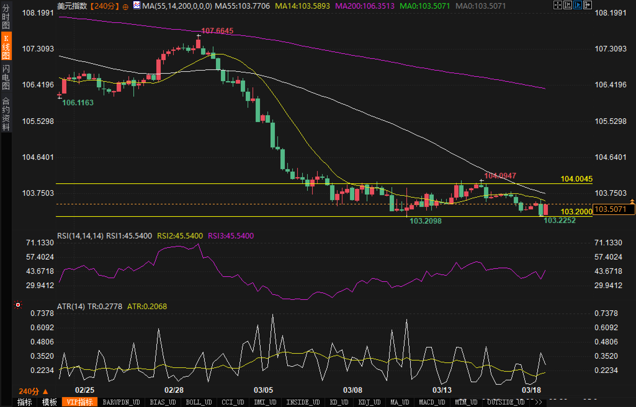Open 合约资料 panel in left sidebar
Screen dimensions: 636x407
[x=6, y=113]
